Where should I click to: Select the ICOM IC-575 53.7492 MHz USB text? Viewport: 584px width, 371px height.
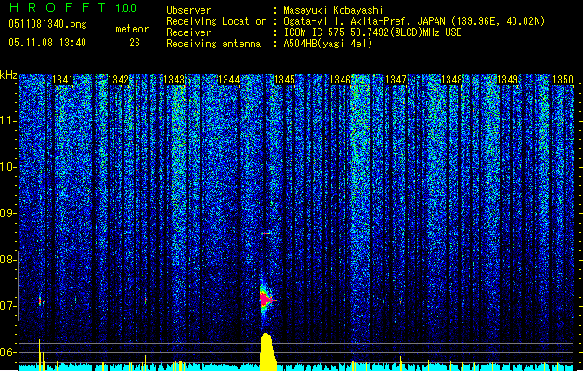click(x=372, y=32)
